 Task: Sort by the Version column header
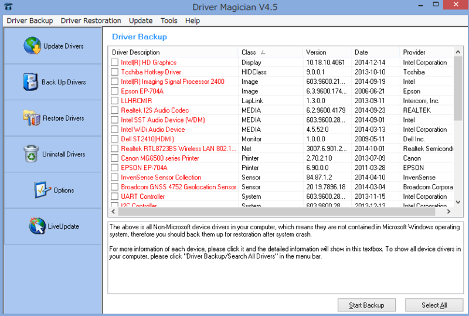(327, 52)
